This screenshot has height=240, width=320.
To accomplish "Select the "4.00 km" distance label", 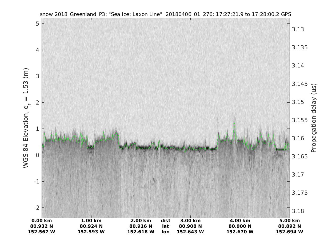I will (240, 221).
